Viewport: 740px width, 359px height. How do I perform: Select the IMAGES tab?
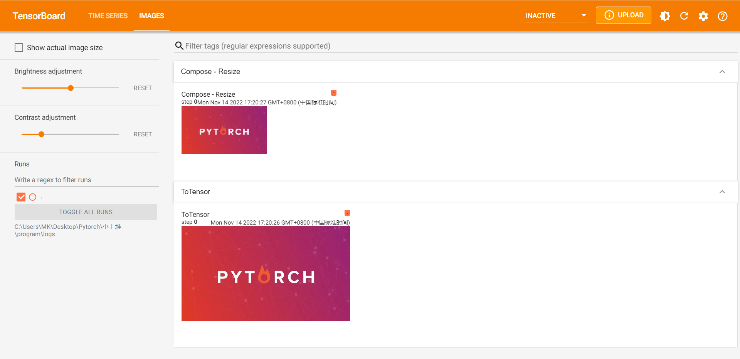[x=151, y=16]
